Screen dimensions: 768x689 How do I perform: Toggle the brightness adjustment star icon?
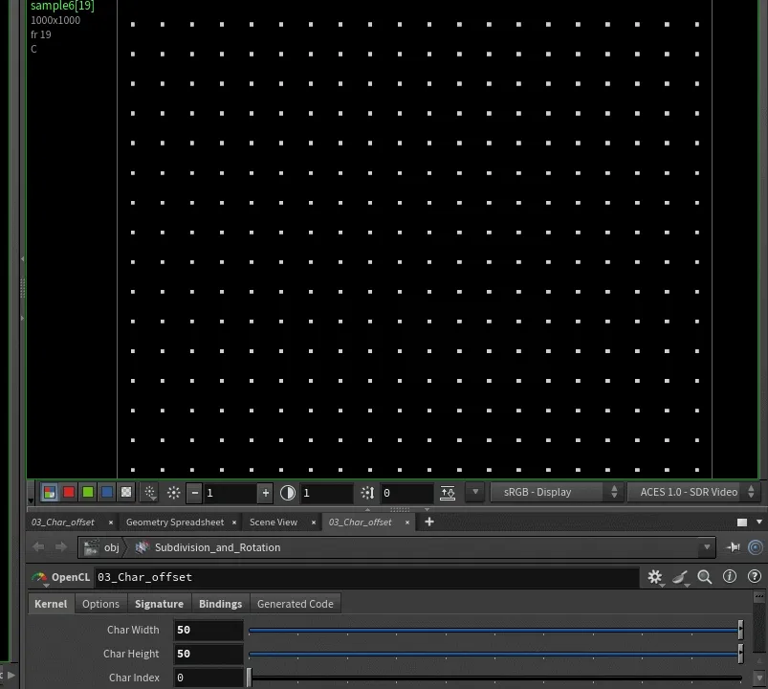coord(174,492)
